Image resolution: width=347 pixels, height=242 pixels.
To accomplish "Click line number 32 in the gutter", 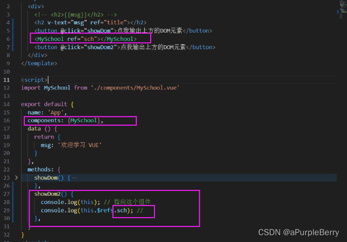I will click(7, 235).
